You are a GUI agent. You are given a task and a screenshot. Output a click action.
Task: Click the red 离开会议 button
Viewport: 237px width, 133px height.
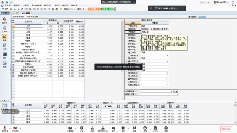pos(226,129)
